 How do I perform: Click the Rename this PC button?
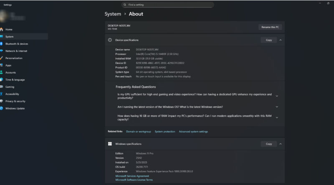coord(270,27)
